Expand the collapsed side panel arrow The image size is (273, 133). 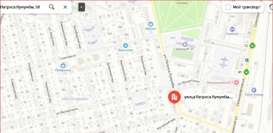point(81,7)
